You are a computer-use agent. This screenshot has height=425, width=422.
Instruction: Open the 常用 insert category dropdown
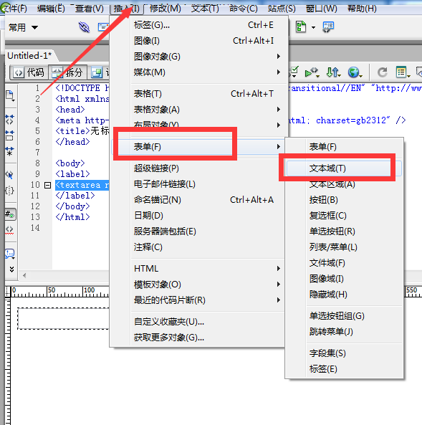(x=23, y=27)
